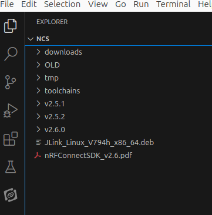Select the v2.5.1 folder

pyautogui.click(x=119, y=103)
